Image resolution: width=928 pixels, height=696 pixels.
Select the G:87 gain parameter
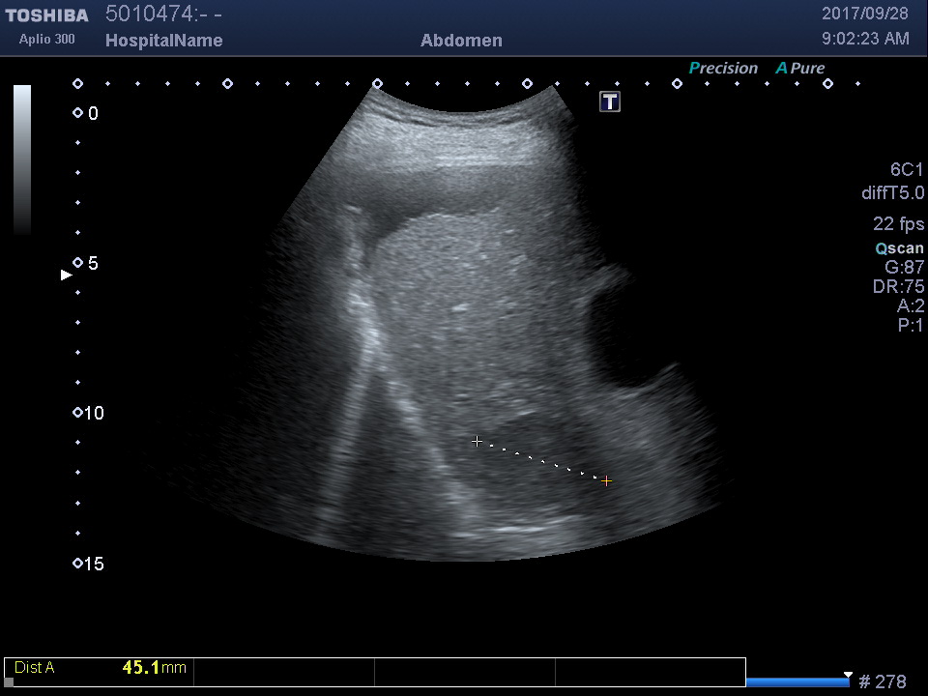coord(904,268)
